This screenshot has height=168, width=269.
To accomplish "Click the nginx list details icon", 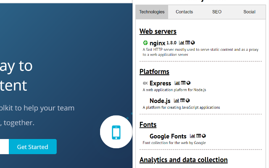I will tap(188, 43).
